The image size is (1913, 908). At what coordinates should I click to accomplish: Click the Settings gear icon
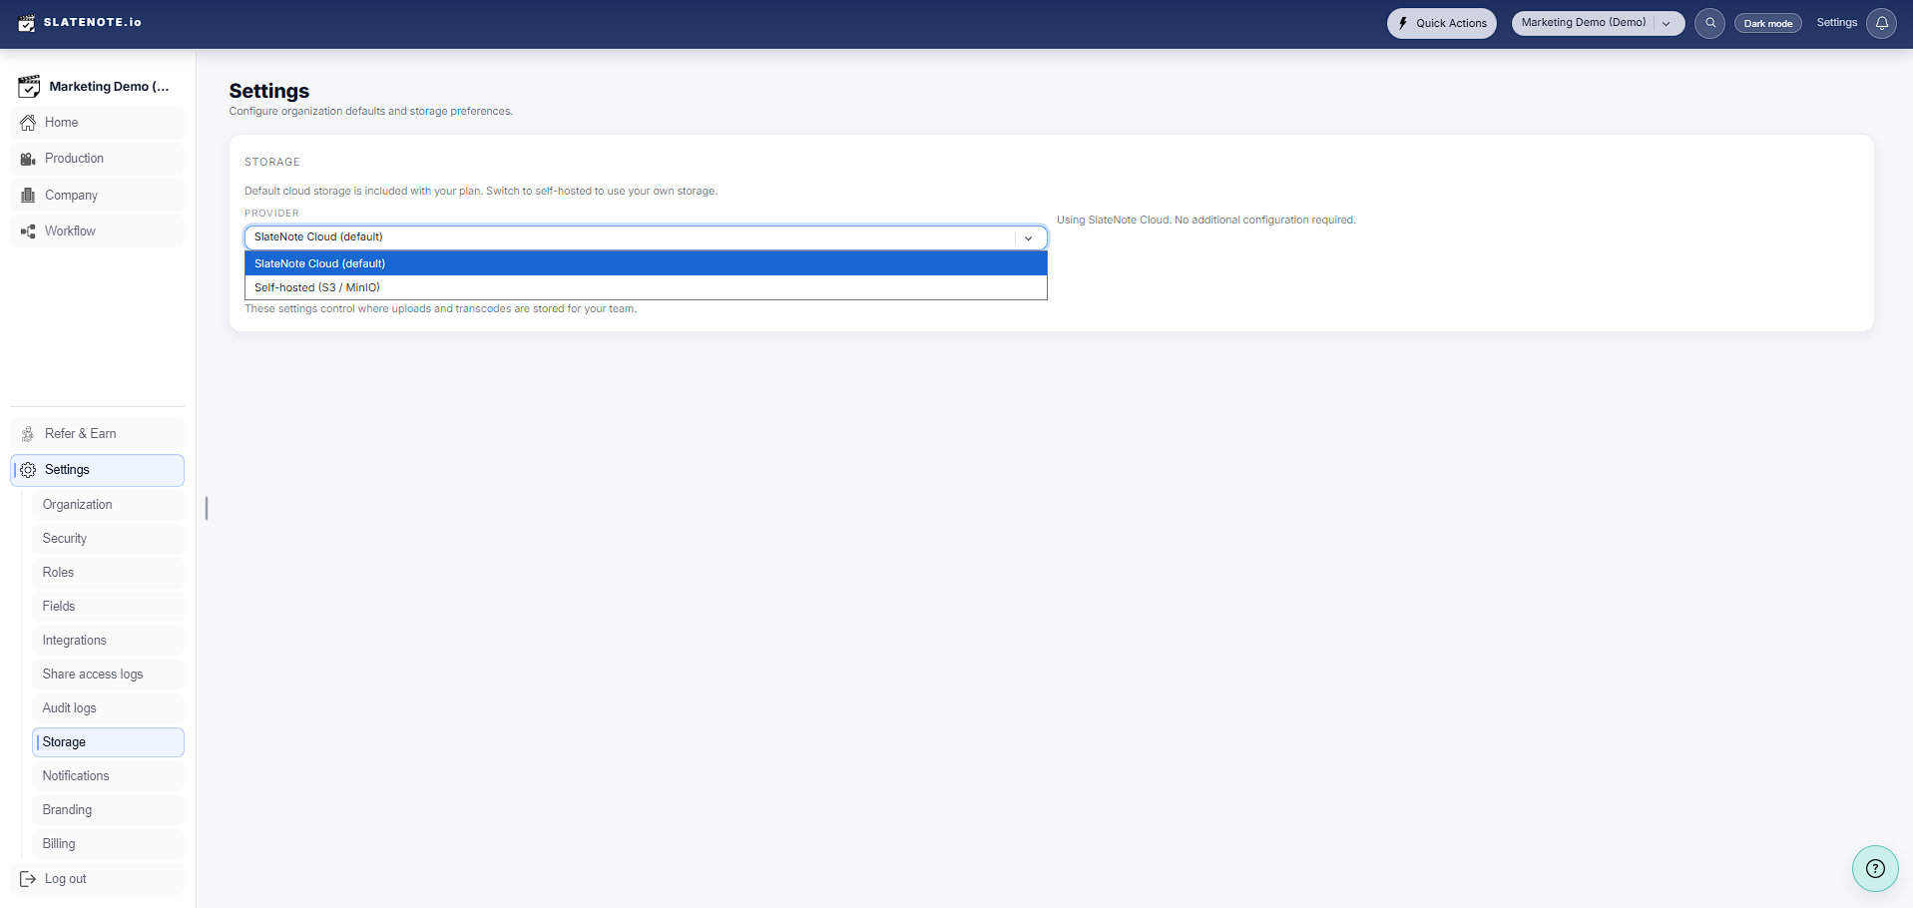coord(27,469)
